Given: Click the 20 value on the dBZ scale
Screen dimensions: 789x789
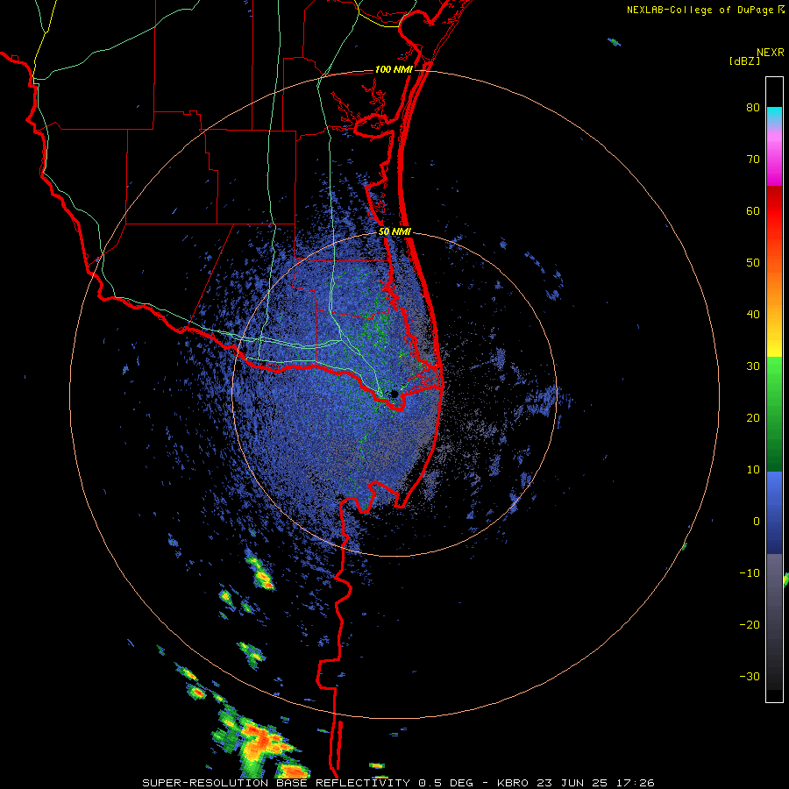Looking at the screenshot, I should coord(753,418).
